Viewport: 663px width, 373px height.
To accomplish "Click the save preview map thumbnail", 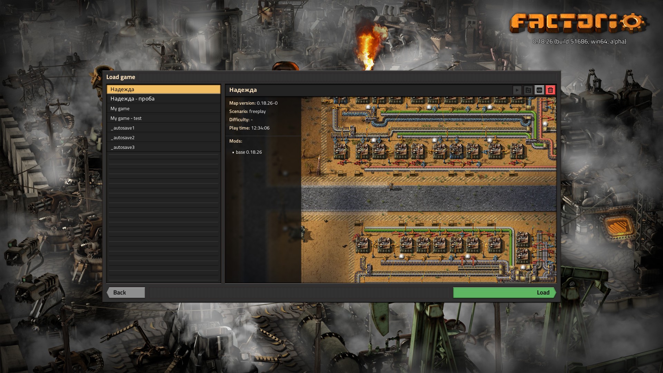I will (x=429, y=190).
